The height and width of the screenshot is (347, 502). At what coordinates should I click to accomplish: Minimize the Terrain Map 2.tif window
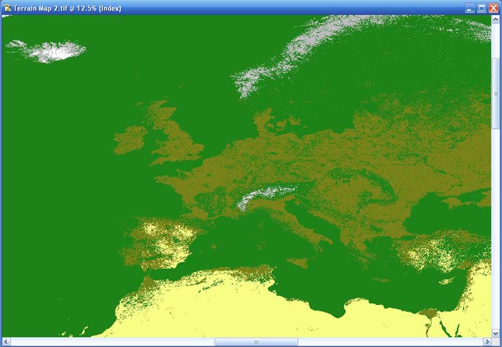coord(469,8)
